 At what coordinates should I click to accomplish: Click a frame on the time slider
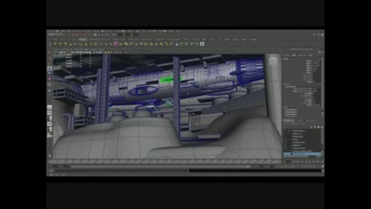(x=165, y=162)
